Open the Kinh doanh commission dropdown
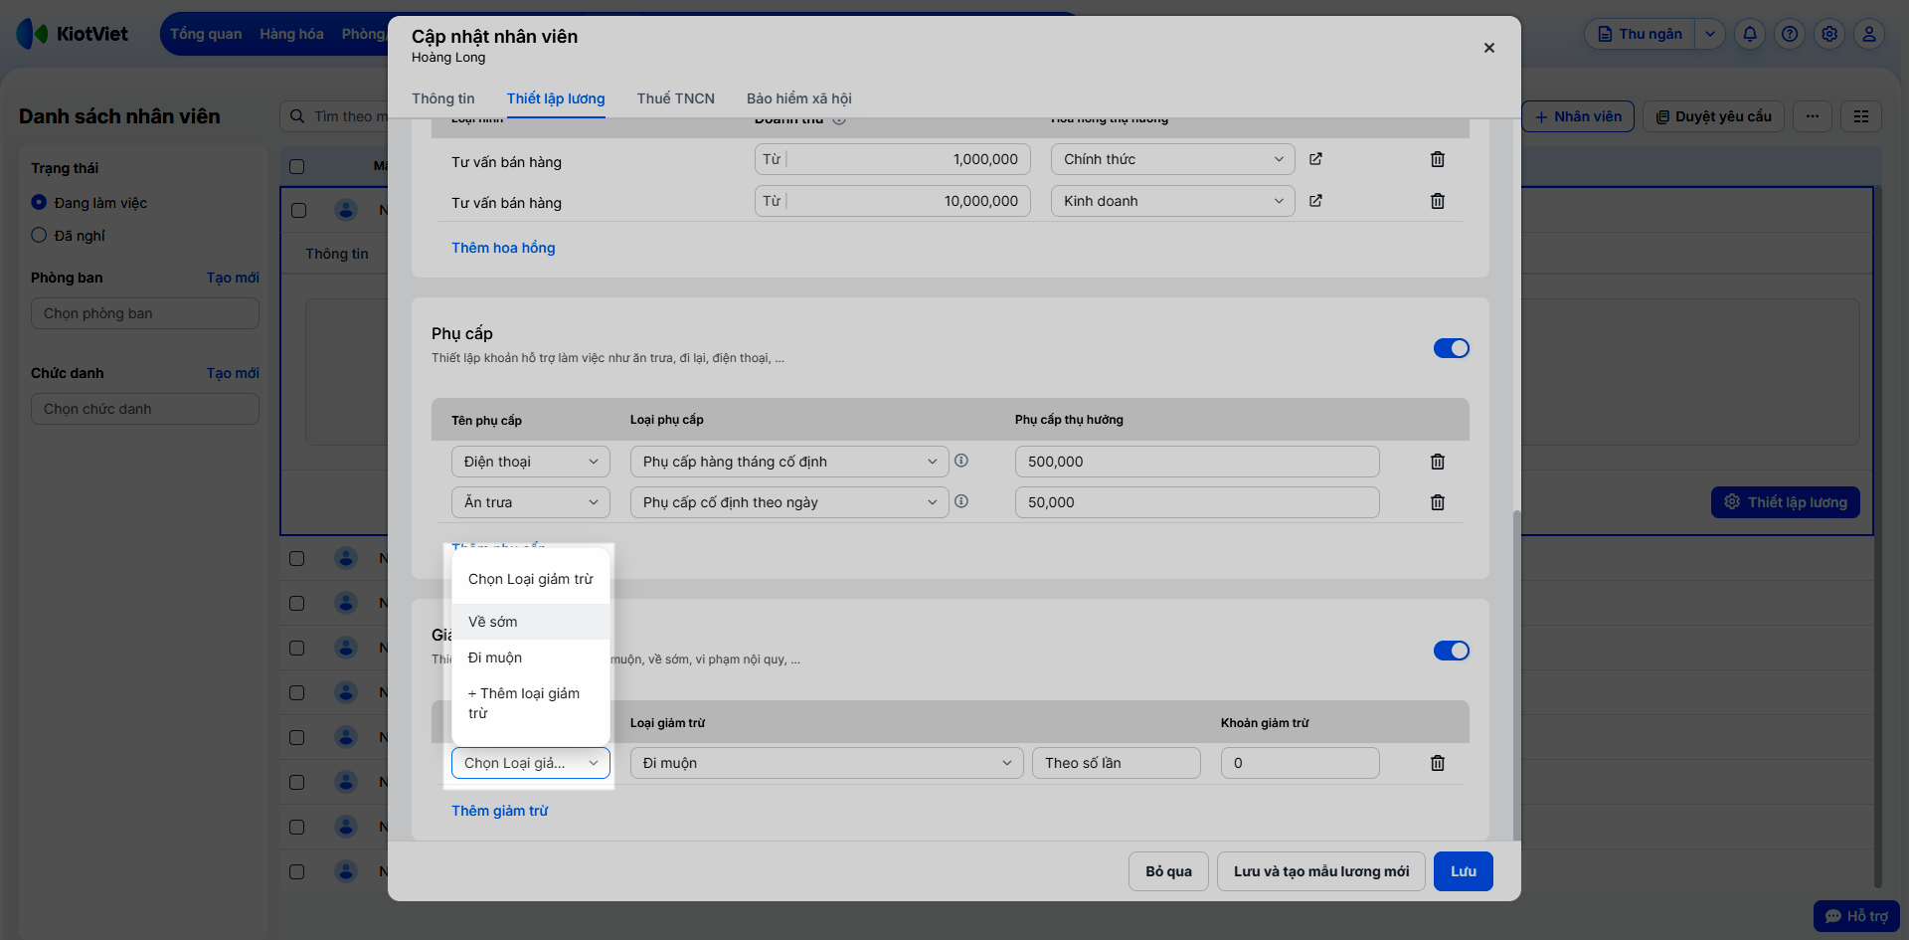The image size is (1909, 940). pos(1173,201)
